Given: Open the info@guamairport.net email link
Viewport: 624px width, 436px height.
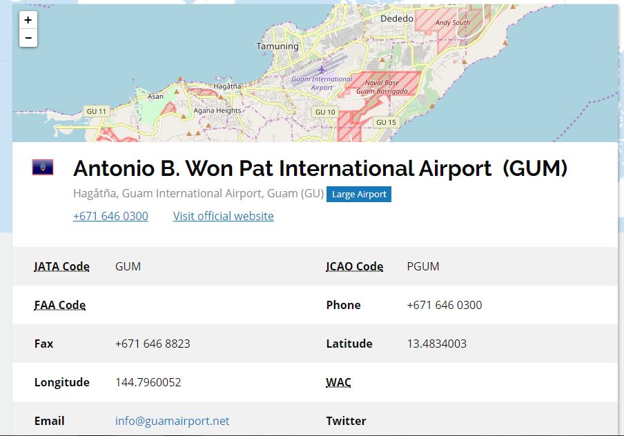Looking at the screenshot, I should [173, 421].
